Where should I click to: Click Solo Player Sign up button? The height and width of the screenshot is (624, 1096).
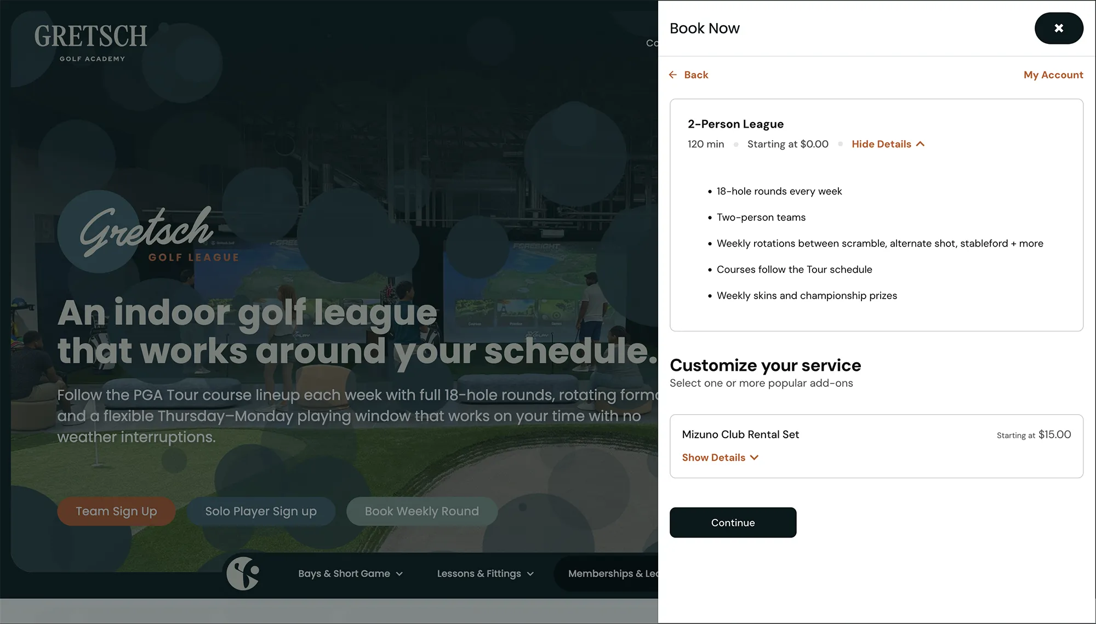click(261, 511)
